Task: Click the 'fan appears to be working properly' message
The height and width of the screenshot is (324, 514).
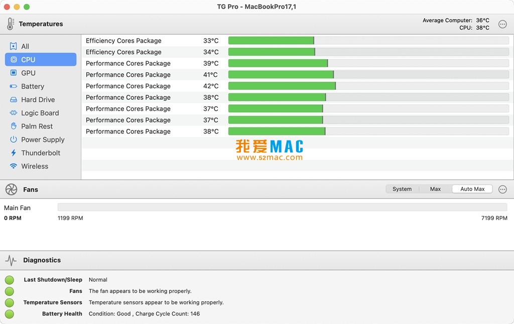Action: tap(140, 291)
